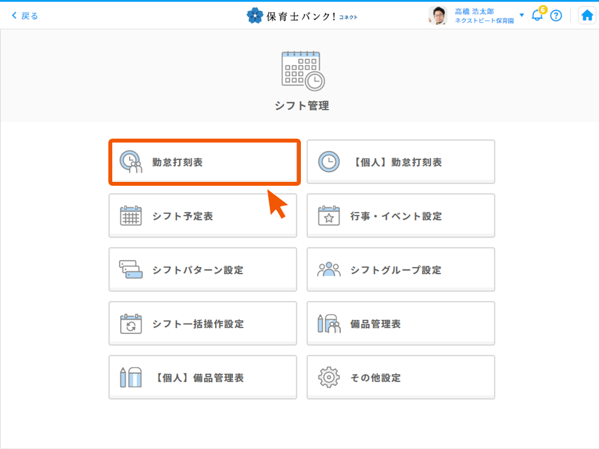This screenshot has height=449, width=599.
Task: Open notifications bell with 6 badge
Action: click(537, 15)
